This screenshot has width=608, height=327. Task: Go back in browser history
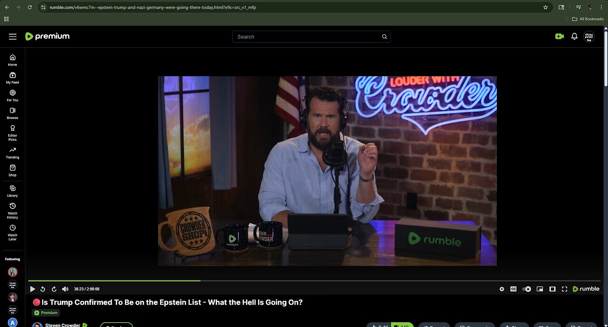(x=7, y=7)
